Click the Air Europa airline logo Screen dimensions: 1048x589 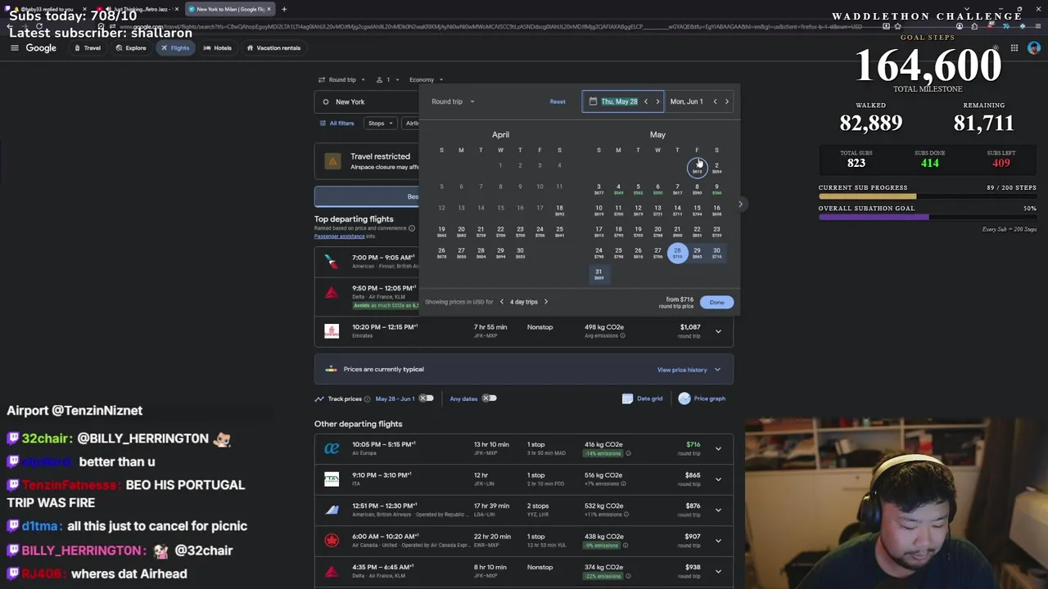(332, 448)
